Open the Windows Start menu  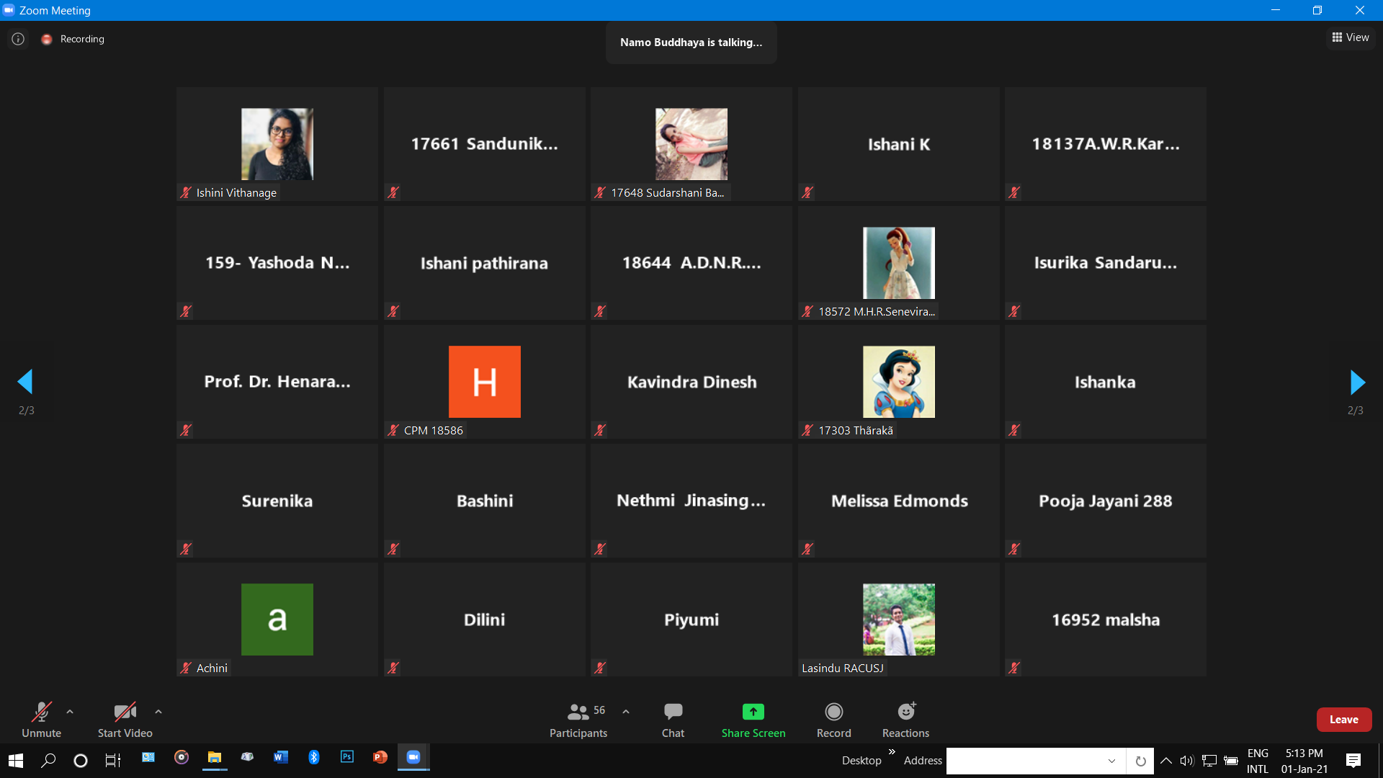pos(16,760)
